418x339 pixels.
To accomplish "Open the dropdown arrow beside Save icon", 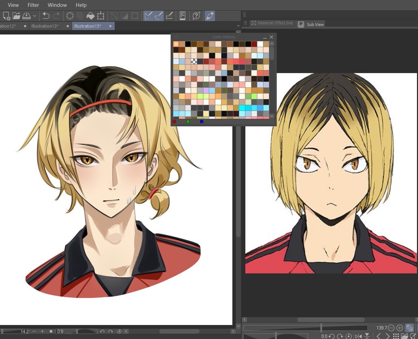I will click(34, 16).
